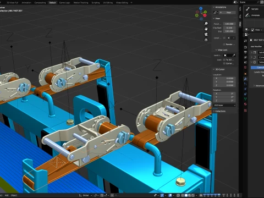The width and height of the screenshot is (264, 198).
Task: Open the Object Data green triangle tab
Action: [245, 99]
